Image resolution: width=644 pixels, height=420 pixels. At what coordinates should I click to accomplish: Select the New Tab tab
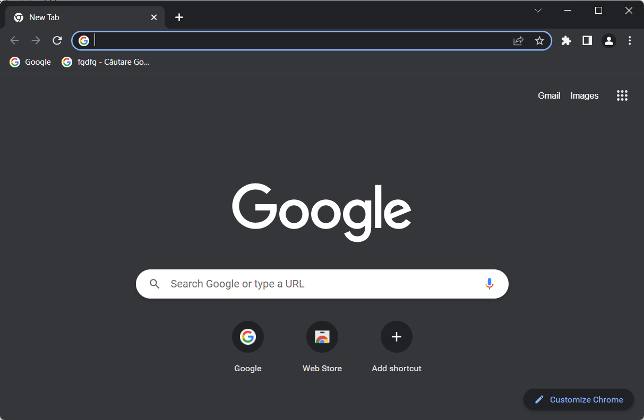pyautogui.click(x=85, y=17)
